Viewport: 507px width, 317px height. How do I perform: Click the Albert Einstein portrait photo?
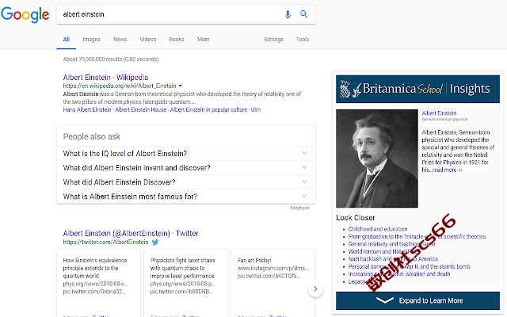coord(377,158)
